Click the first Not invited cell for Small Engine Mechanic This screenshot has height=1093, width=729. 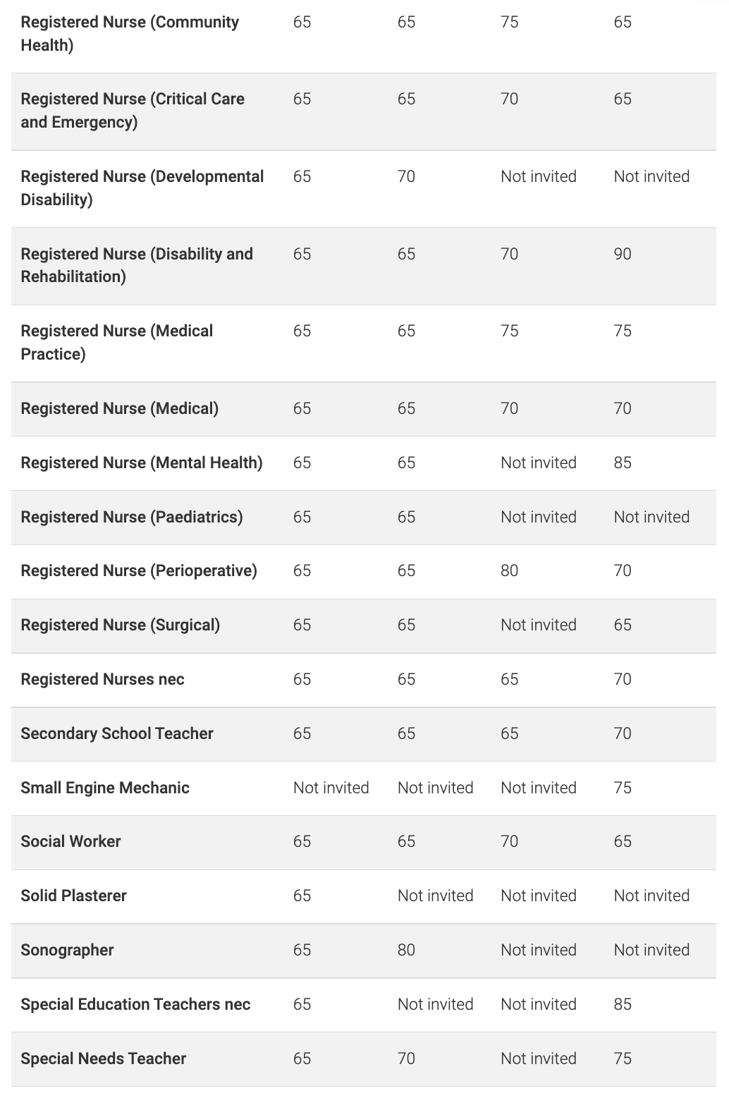(331, 788)
